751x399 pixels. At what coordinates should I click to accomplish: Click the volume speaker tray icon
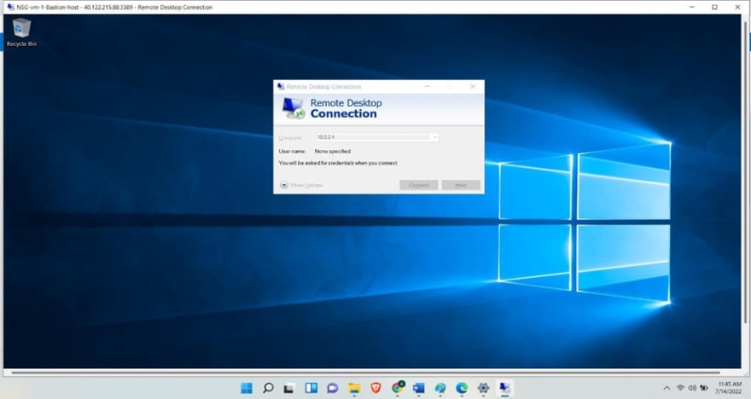[x=692, y=388]
